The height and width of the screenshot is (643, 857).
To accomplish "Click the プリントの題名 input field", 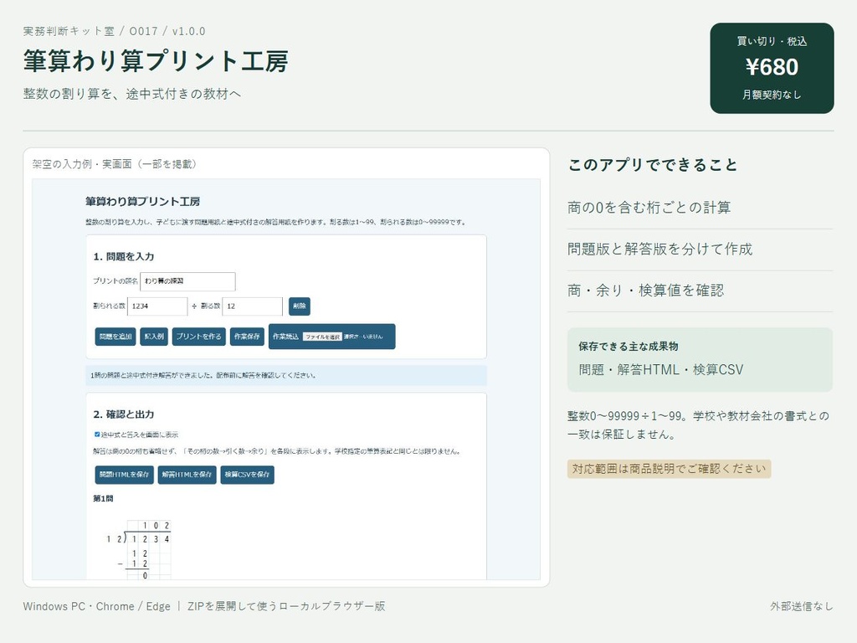I will (x=187, y=281).
